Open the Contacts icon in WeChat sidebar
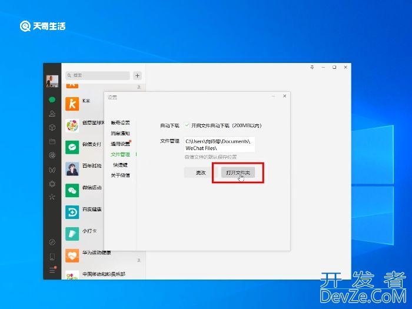412x309 pixels. pyautogui.click(x=52, y=114)
